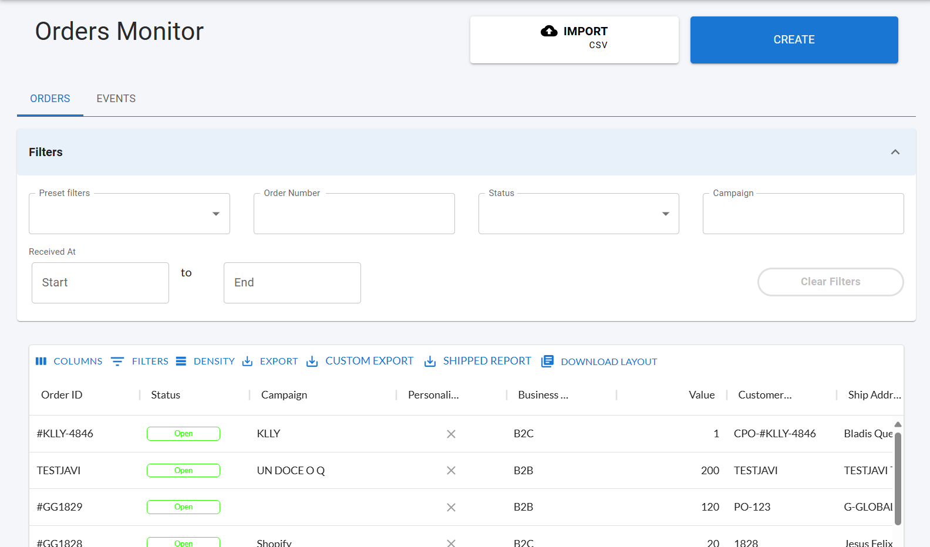
Task: Click the Download Layout icon
Action: coord(547,361)
